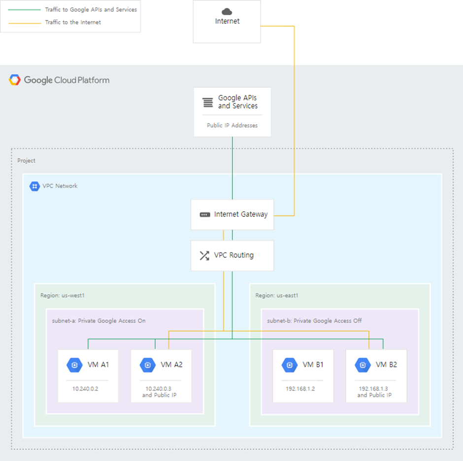Click the 'VPC Routing' label

(x=234, y=255)
